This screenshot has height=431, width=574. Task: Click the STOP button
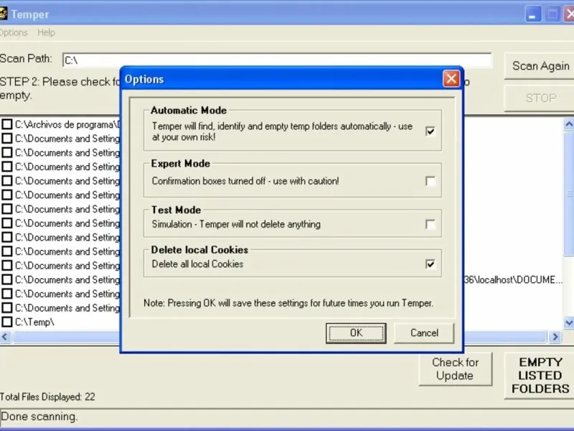point(540,98)
